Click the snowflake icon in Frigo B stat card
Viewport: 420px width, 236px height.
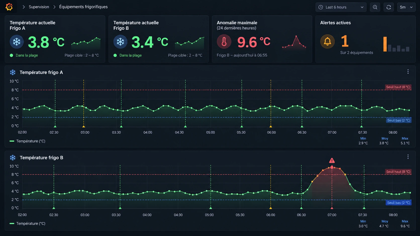point(120,42)
